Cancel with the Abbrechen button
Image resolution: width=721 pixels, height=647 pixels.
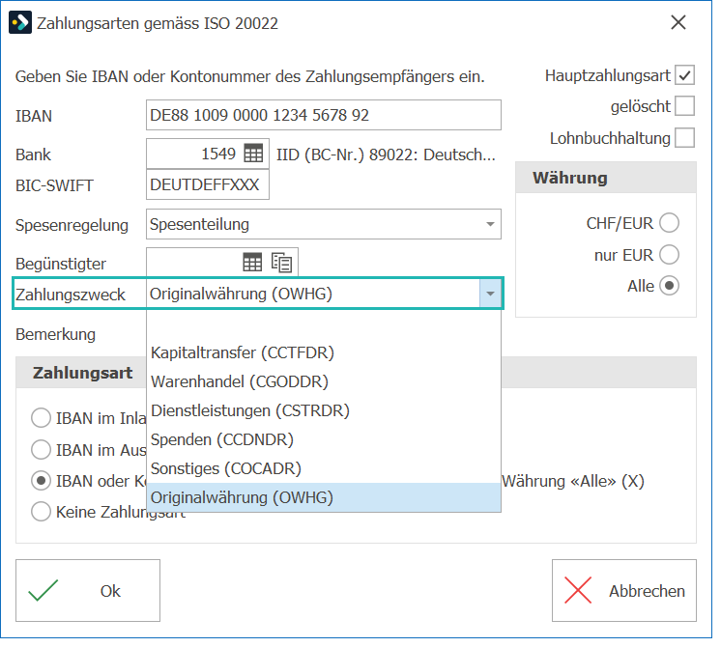pos(624,590)
